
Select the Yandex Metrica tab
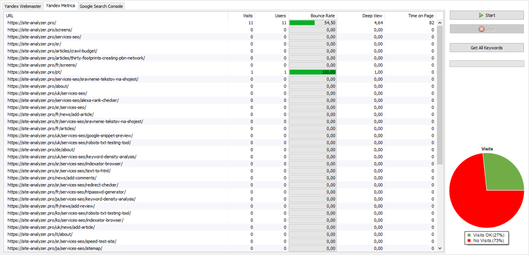tap(61, 6)
